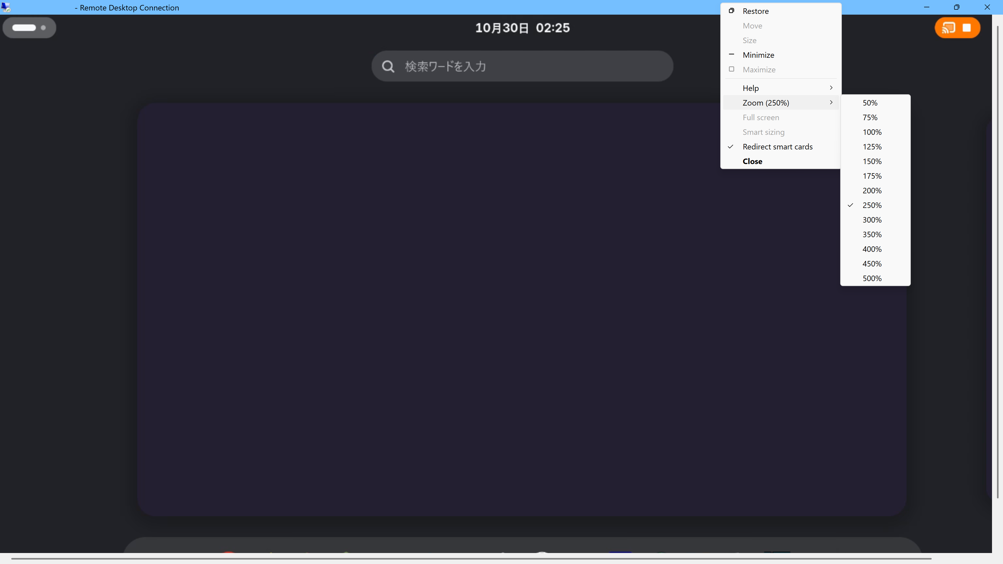Image resolution: width=1003 pixels, height=564 pixels.
Task: Select 50% zoom option
Action: [870, 103]
